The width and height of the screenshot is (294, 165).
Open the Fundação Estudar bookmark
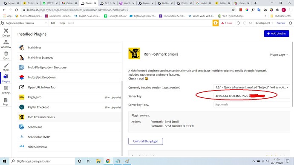coord(115,16)
